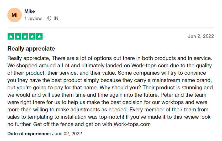
Task: Click the '1 review' count text
Action: click(x=33, y=18)
